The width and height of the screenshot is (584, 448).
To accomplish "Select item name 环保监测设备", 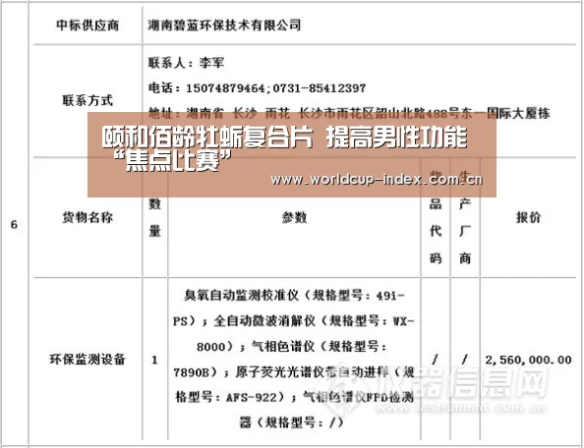I will tap(88, 360).
